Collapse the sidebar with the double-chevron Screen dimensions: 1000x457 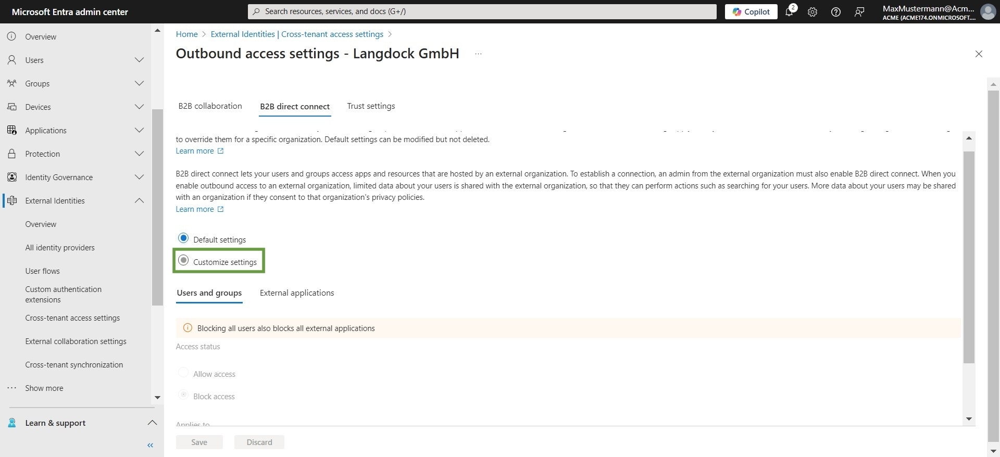(150, 446)
